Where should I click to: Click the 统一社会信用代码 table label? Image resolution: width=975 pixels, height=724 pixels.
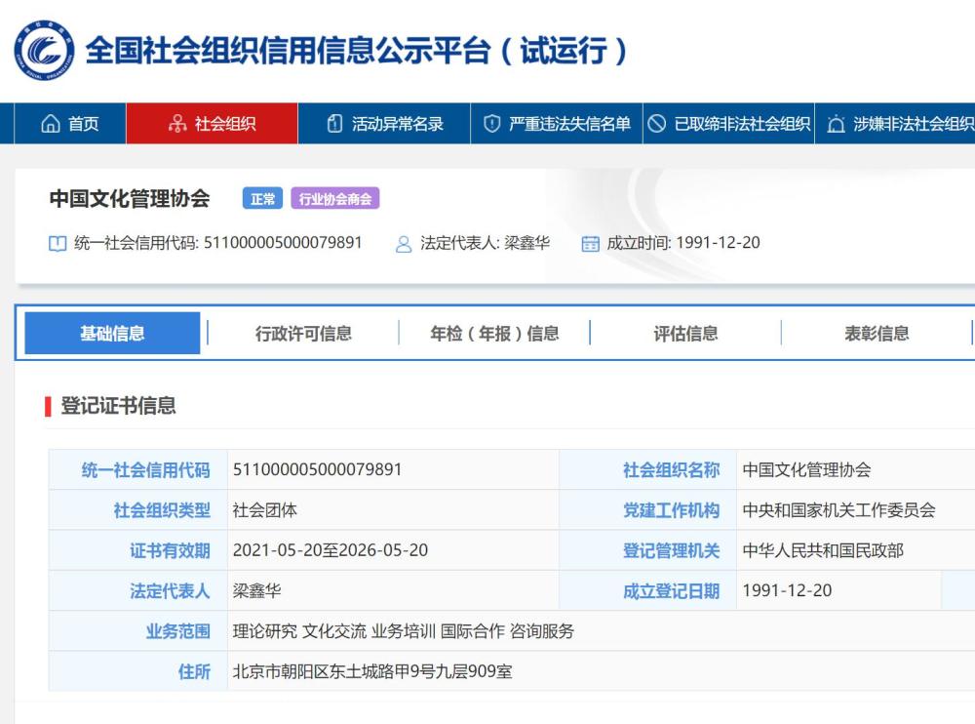(x=146, y=470)
